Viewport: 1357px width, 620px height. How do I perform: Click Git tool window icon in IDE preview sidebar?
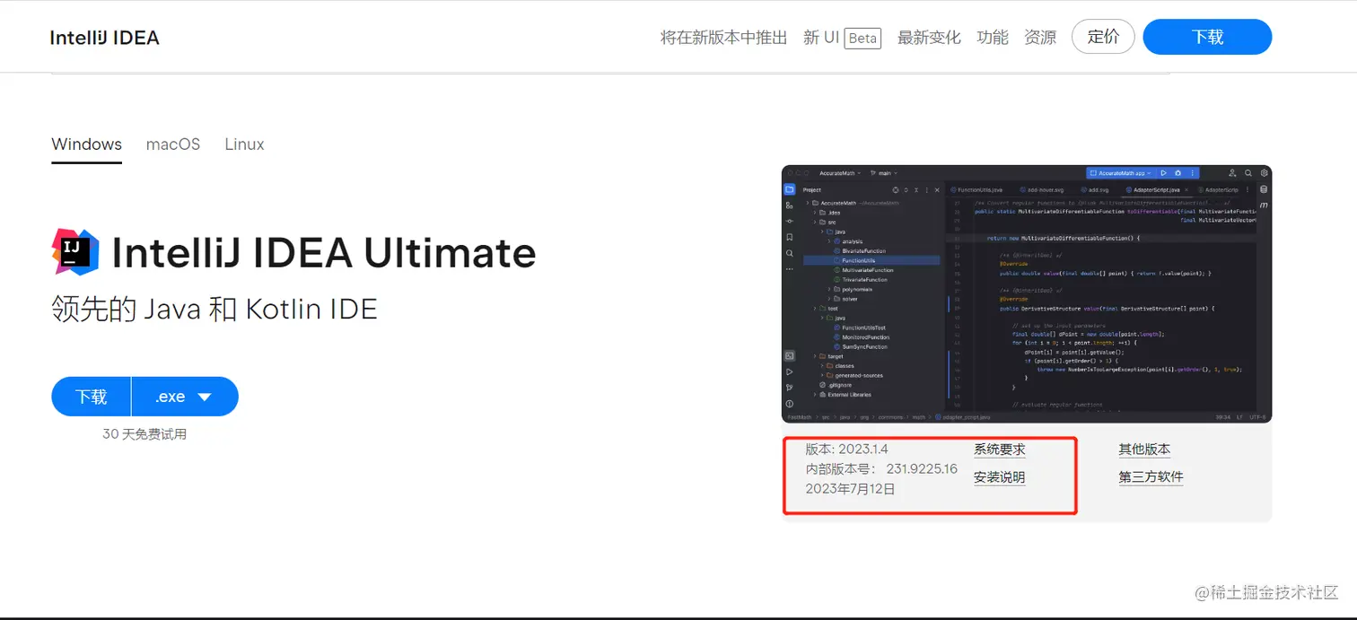[790, 388]
